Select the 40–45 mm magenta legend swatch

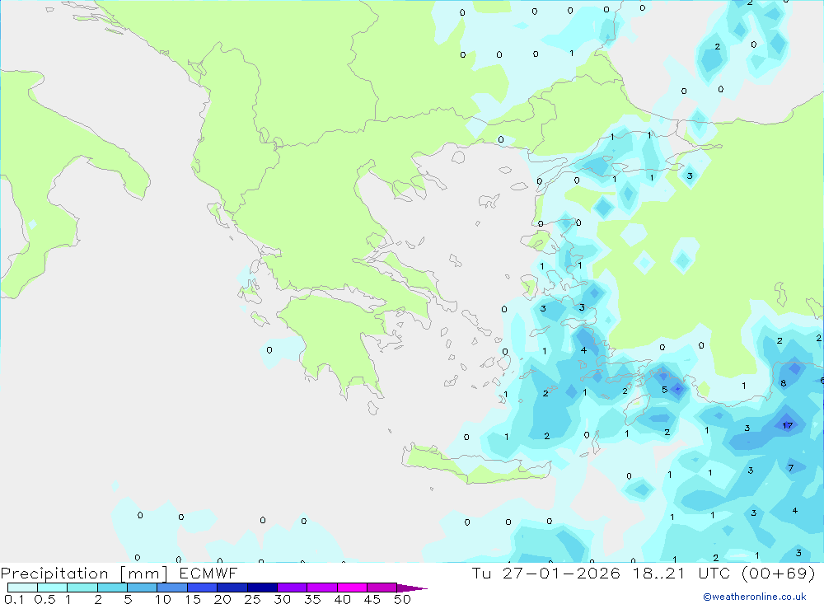pyautogui.click(x=352, y=588)
